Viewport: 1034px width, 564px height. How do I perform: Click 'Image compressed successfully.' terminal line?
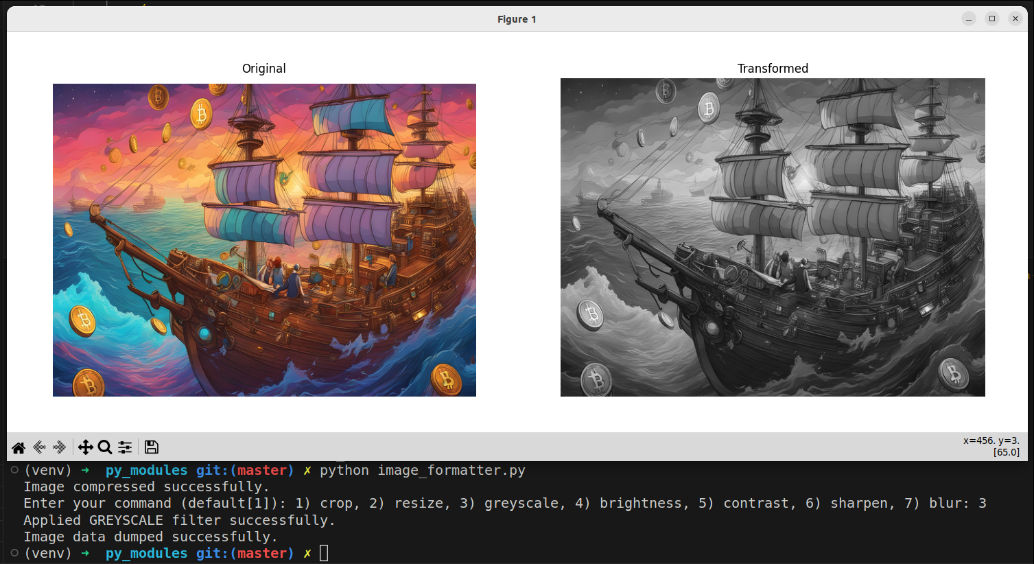pos(147,487)
